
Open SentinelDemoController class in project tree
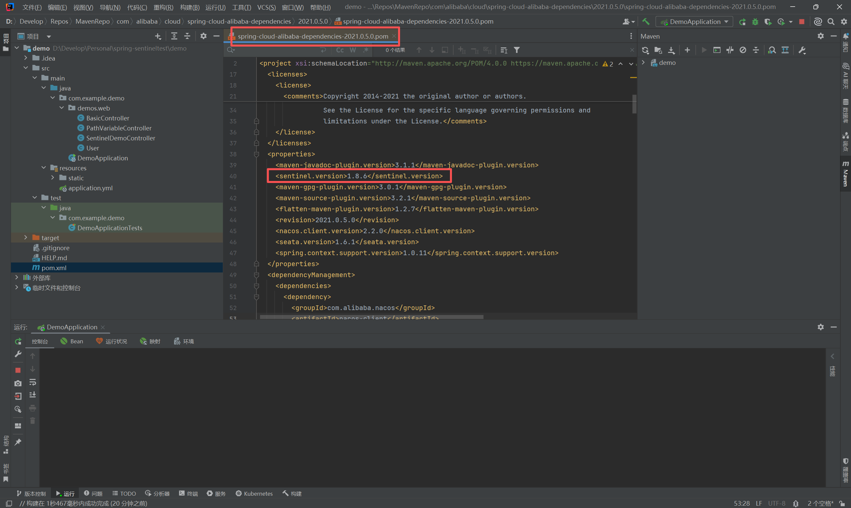pos(120,138)
